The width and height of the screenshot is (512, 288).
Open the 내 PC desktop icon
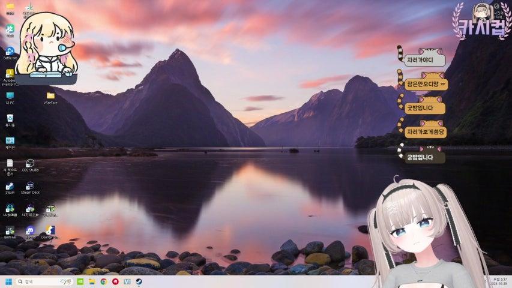click(10, 96)
